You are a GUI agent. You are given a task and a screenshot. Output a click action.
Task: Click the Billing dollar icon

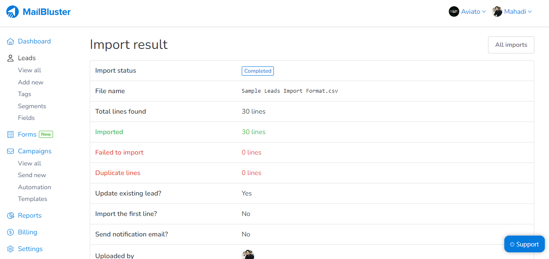pyautogui.click(x=10, y=232)
